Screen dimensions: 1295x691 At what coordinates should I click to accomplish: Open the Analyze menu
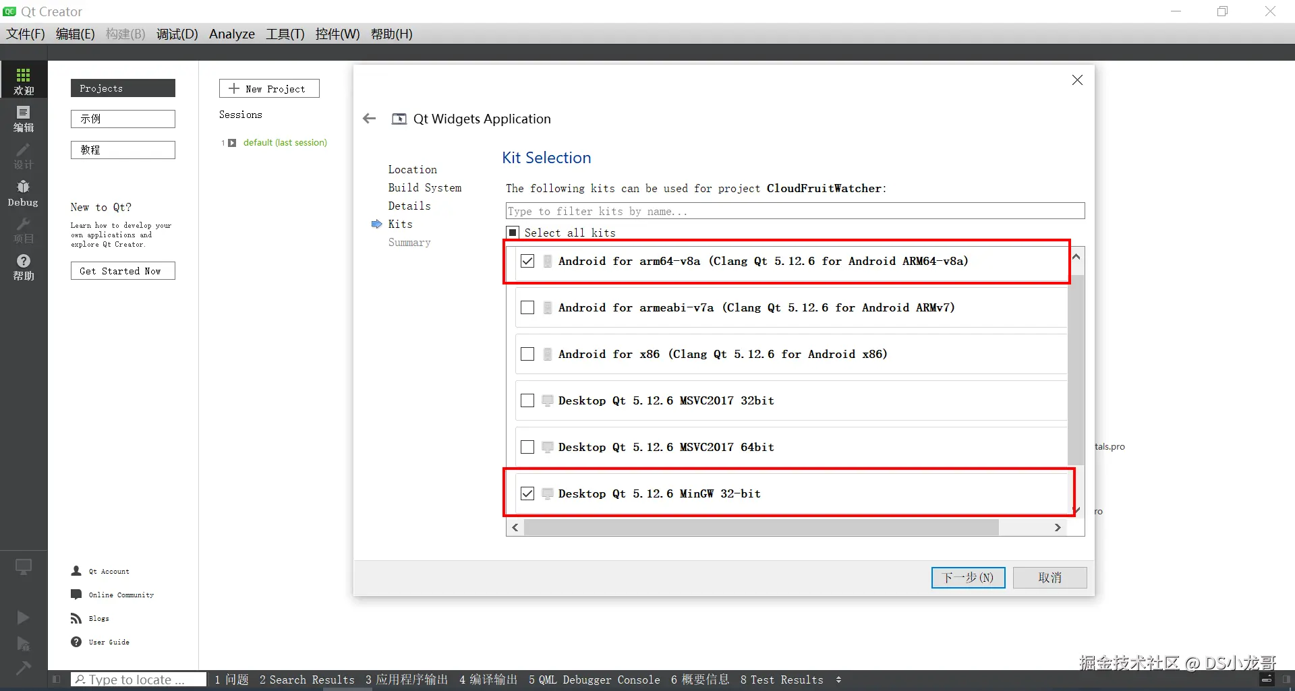coord(232,34)
